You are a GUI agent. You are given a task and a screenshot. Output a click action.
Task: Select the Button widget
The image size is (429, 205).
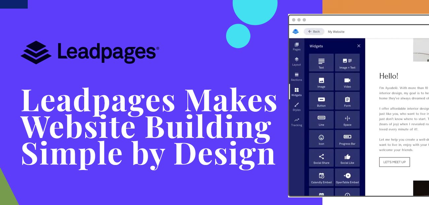(x=321, y=101)
